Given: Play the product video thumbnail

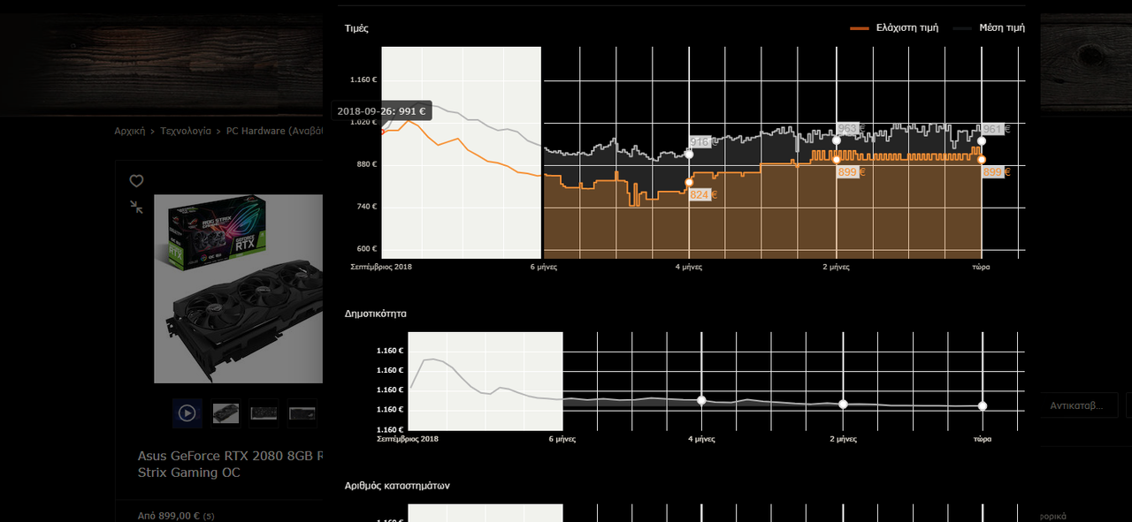Looking at the screenshot, I should tap(187, 412).
